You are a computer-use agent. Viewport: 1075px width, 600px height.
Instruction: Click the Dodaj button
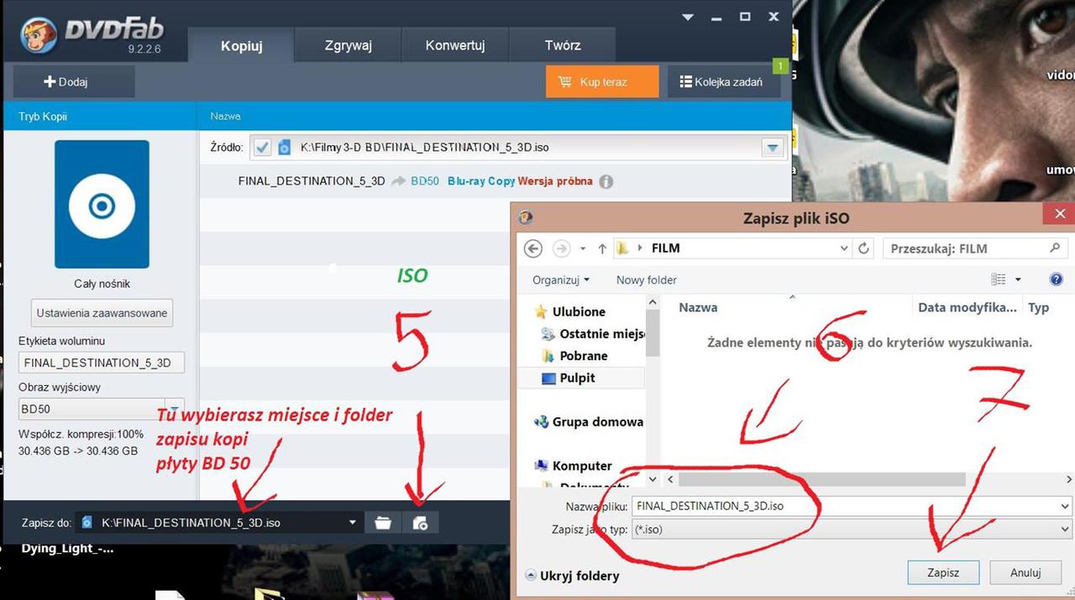pos(74,82)
